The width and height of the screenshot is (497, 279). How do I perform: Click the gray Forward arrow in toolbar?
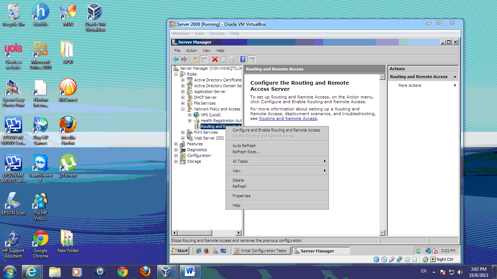point(184,59)
